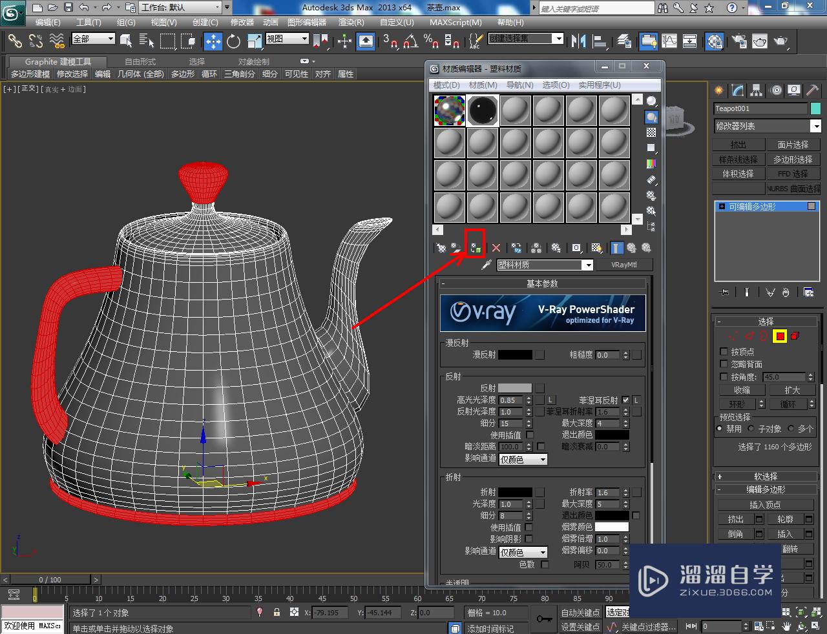Open 渲染(R) main menu
This screenshot has width=827, height=634.
click(x=351, y=22)
